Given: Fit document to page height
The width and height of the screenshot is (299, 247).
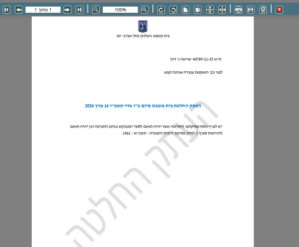Looking at the screenshot, I should (210, 9).
